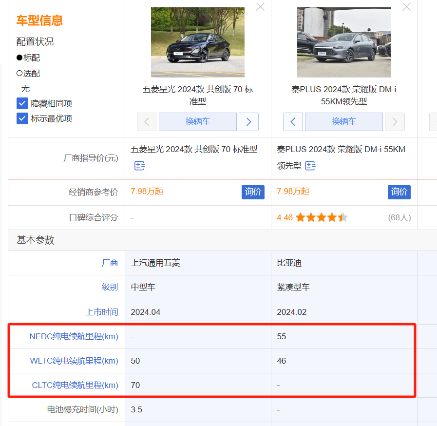The image size is (437, 426).
Task: Uncheck the 标示最优项 checkbox
Action: point(22,118)
